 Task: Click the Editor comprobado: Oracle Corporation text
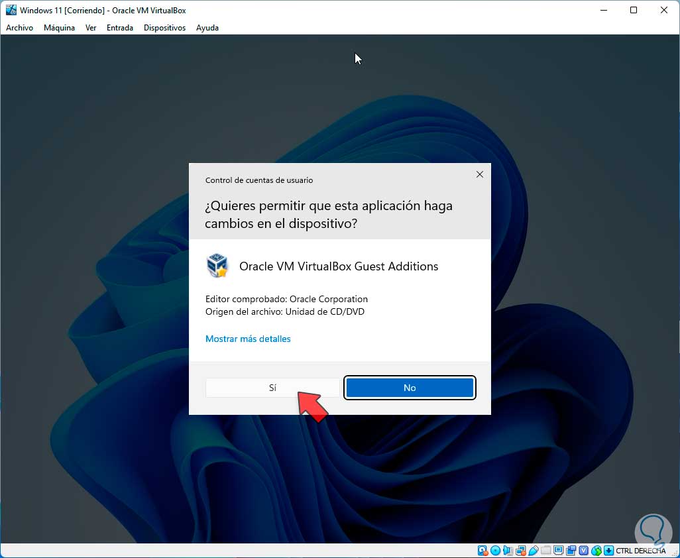tap(286, 299)
